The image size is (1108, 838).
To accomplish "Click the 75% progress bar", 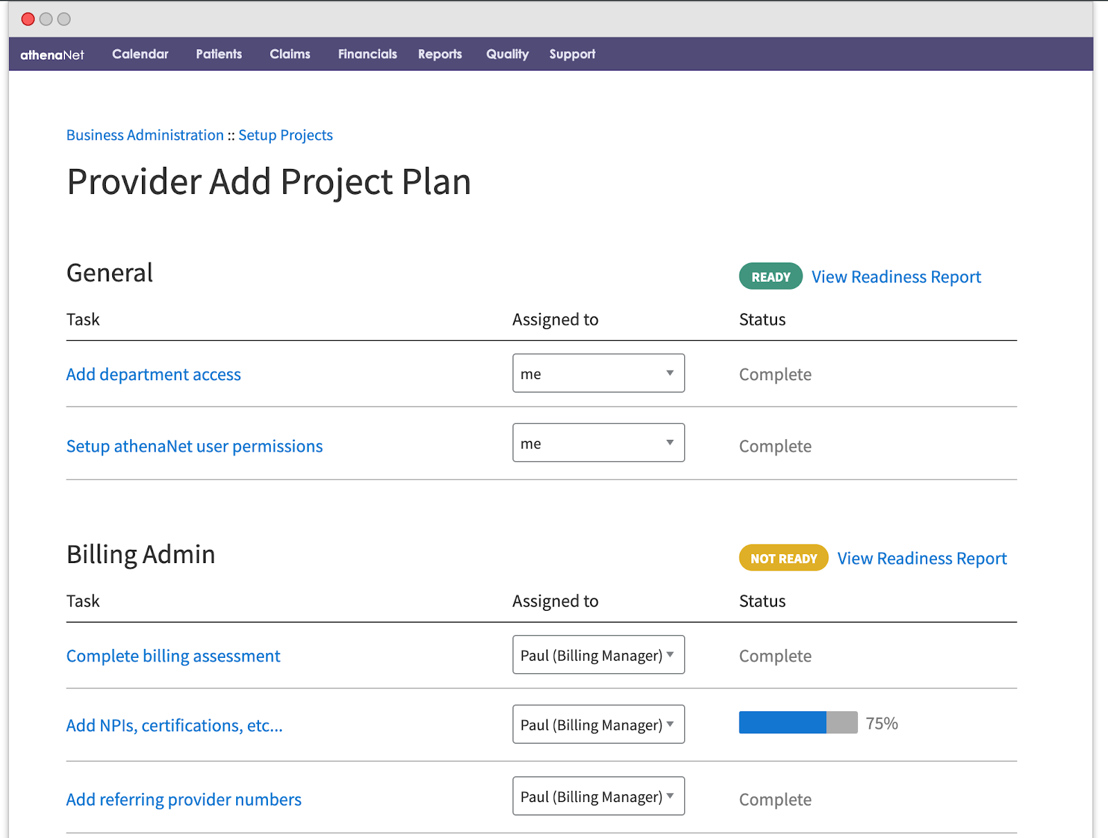I will (x=798, y=722).
